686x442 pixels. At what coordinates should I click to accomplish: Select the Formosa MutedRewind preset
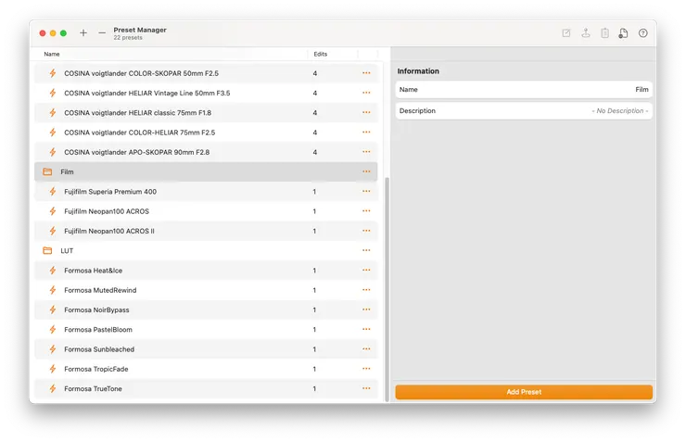[x=206, y=290]
